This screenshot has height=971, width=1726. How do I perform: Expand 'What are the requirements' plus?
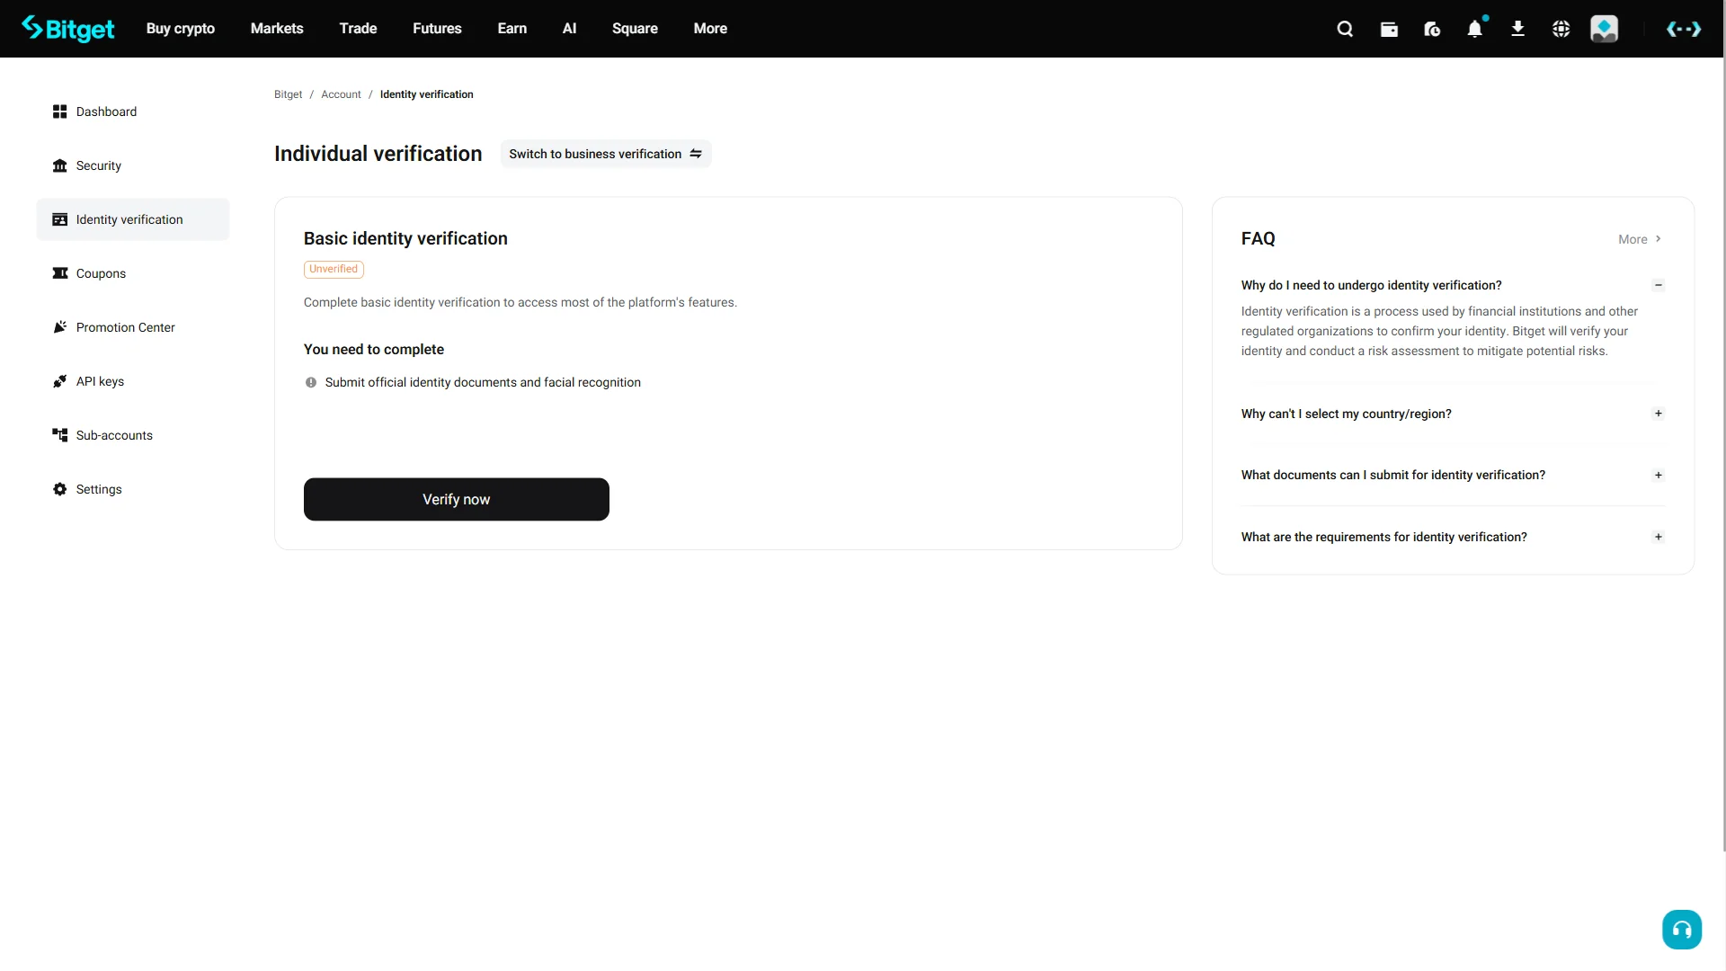tap(1659, 537)
